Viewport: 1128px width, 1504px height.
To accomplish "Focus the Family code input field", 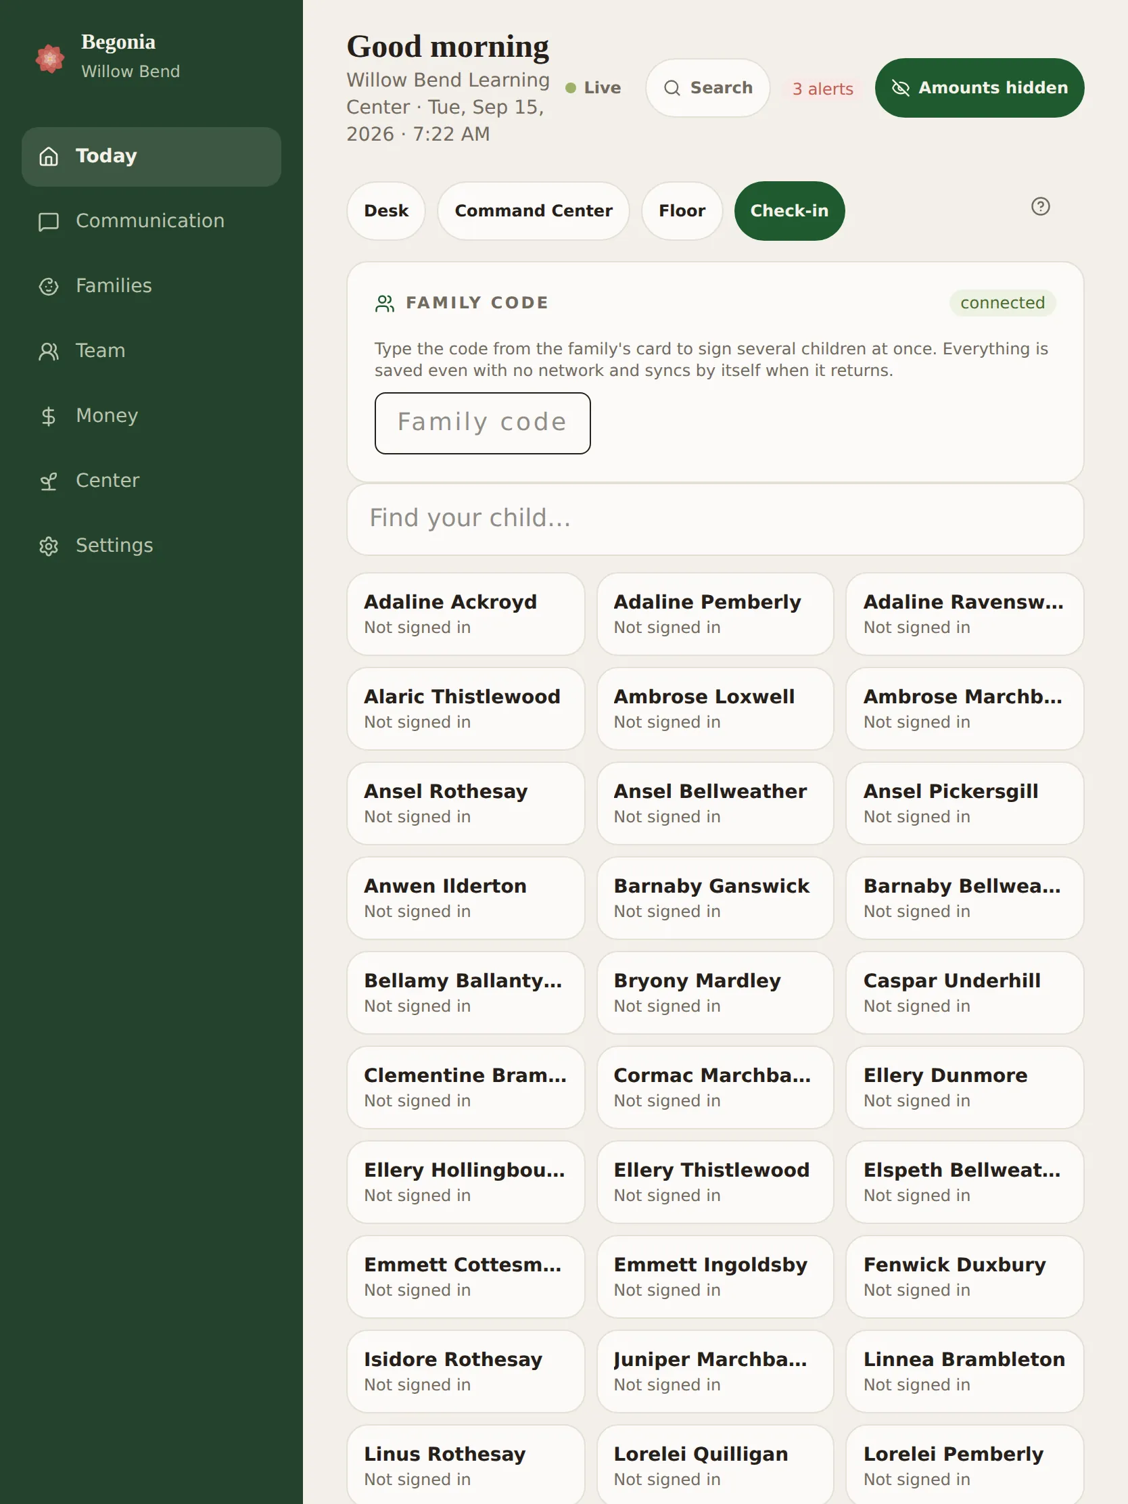I will 482,423.
